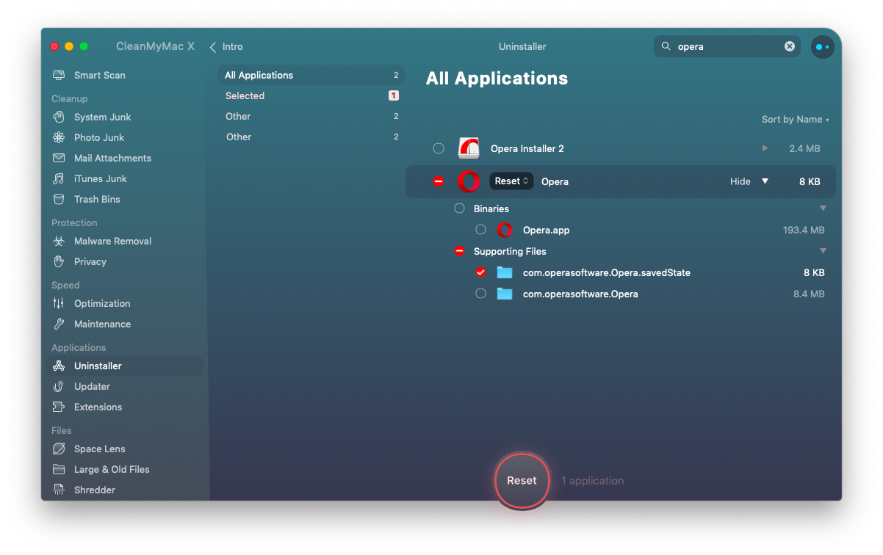Viewport: 883px width, 555px height.
Task: Select the first Other category
Action: pyautogui.click(x=311, y=116)
